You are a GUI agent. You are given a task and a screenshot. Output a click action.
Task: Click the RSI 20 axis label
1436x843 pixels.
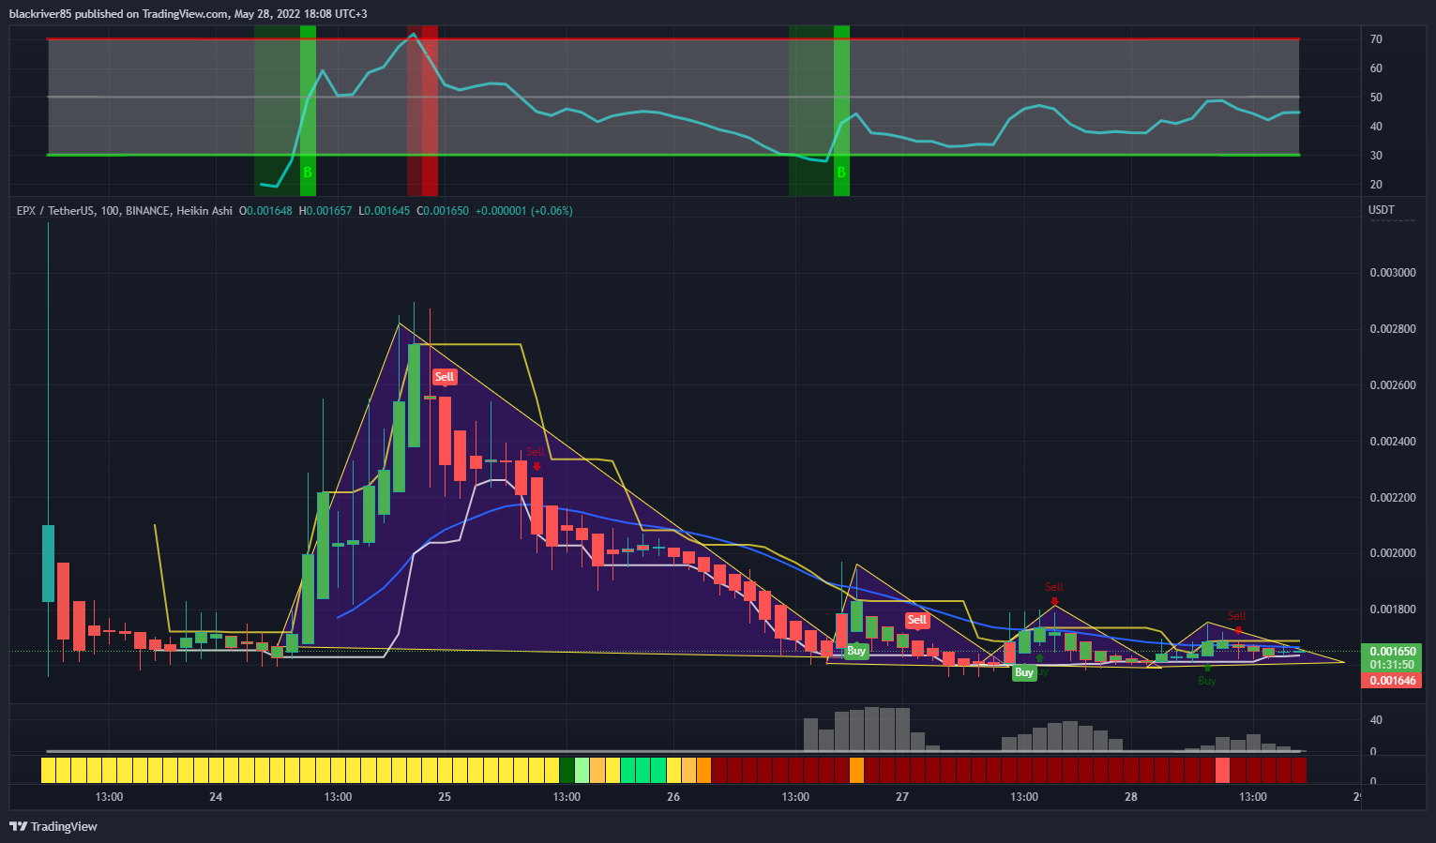1376,185
